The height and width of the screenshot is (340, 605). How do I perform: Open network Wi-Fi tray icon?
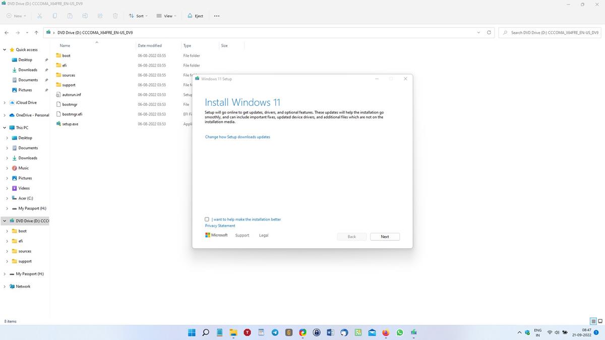[x=550, y=332]
